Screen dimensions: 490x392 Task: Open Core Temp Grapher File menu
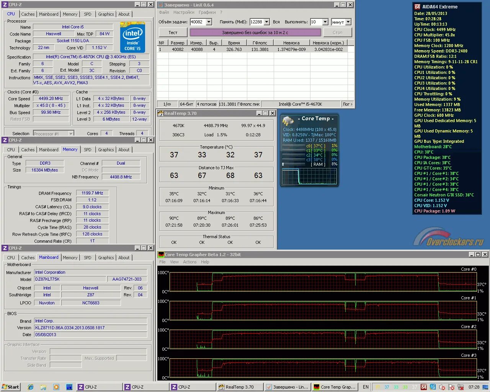(162, 262)
